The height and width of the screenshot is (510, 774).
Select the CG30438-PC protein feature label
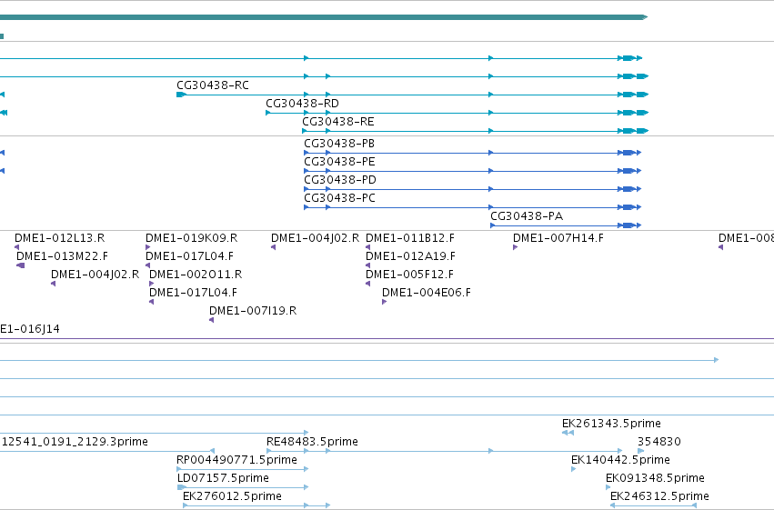pos(339,198)
